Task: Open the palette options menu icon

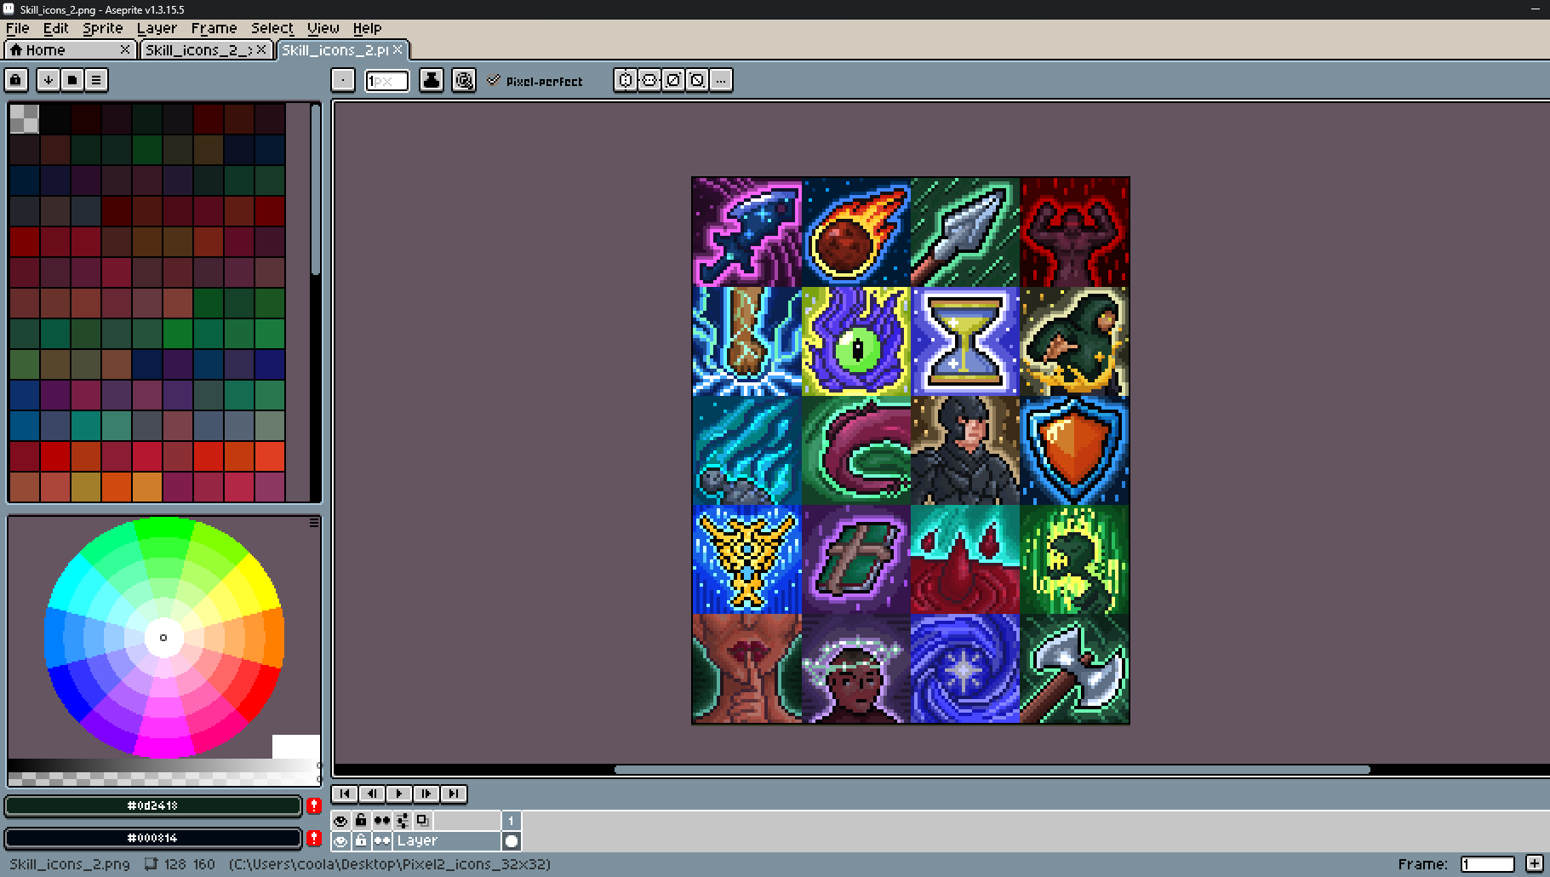Action: [x=96, y=80]
